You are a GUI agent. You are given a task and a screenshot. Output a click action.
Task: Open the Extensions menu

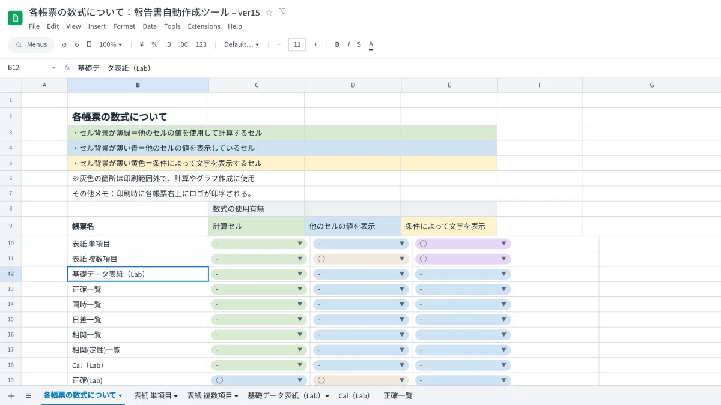[x=204, y=26]
